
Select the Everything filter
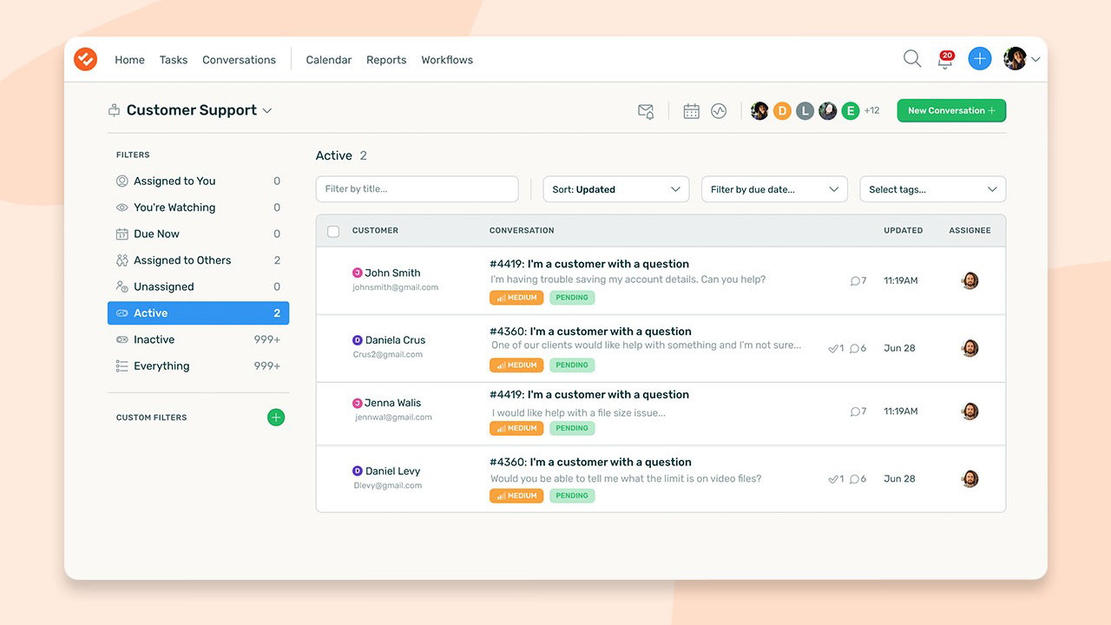(x=198, y=366)
